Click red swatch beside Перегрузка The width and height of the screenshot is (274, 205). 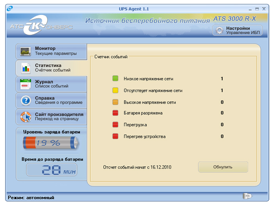click(x=115, y=125)
